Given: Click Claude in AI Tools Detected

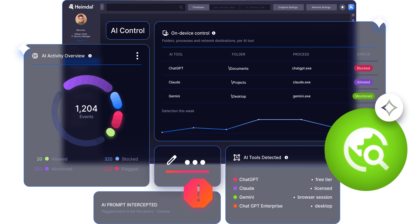Looking at the screenshot, I should [x=244, y=188].
